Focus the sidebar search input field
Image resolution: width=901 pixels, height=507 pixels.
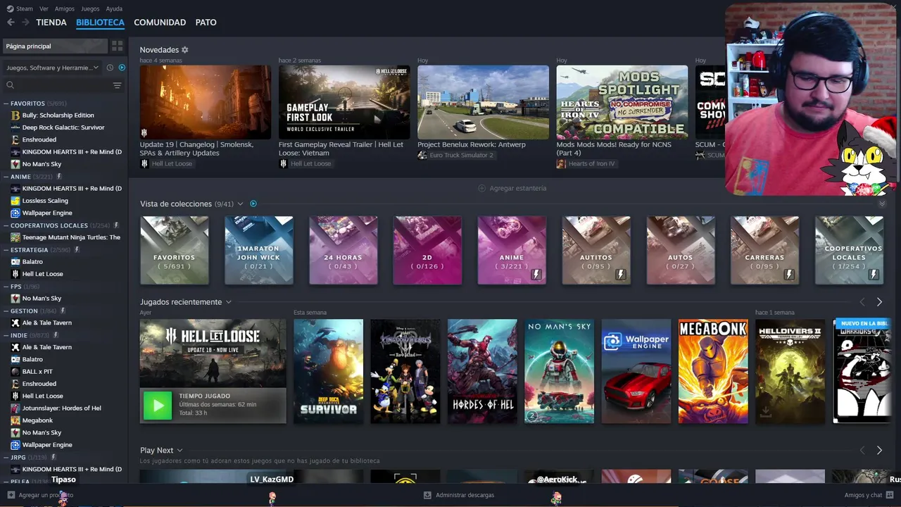(x=63, y=85)
